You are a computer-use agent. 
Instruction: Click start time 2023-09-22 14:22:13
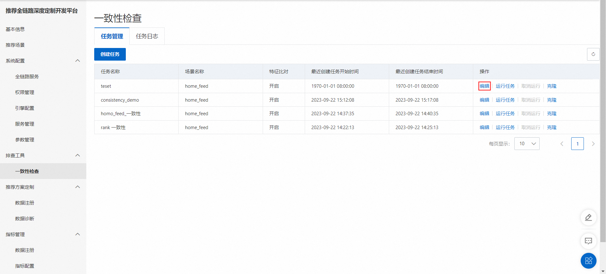click(x=333, y=127)
